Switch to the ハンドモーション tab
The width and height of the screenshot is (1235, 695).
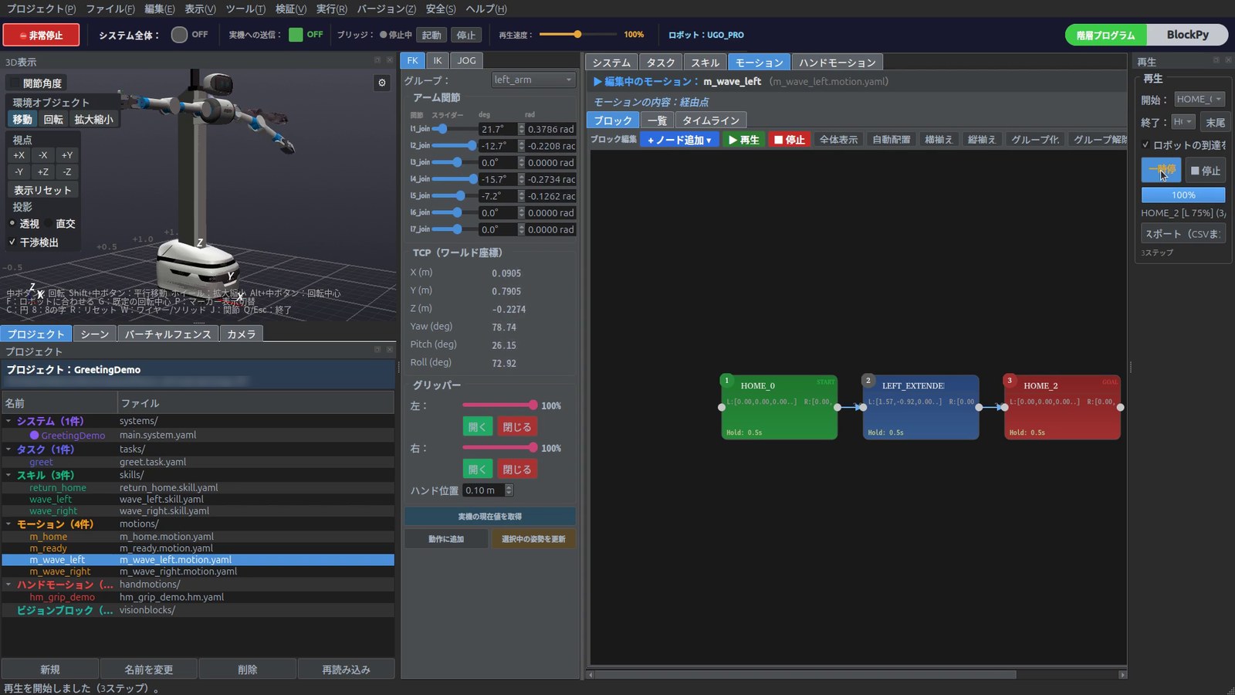837,62
